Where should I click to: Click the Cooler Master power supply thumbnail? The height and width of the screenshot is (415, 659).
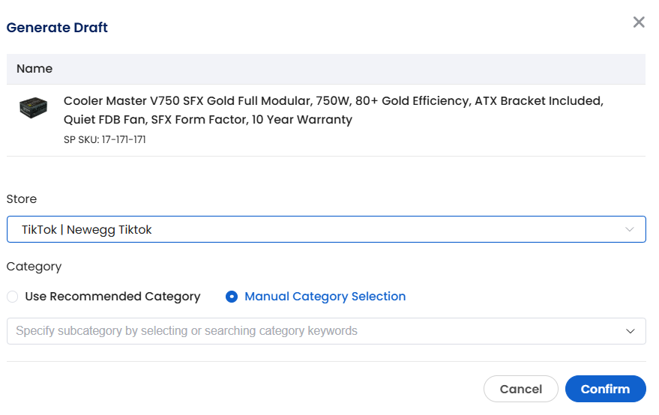pos(33,108)
